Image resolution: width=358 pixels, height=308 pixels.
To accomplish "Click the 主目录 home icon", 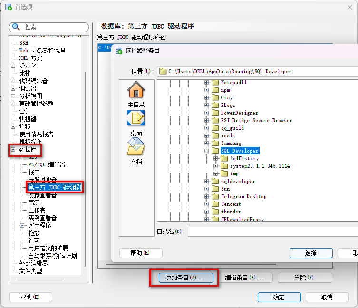I will (x=136, y=89).
